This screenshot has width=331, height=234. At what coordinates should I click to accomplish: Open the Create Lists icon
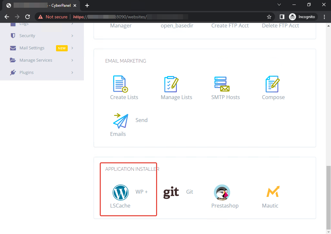pyautogui.click(x=120, y=84)
